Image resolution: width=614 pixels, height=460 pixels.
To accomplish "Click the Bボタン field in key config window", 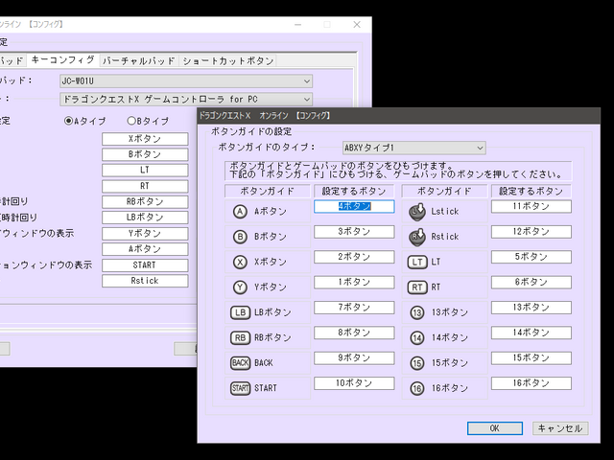I will click(145, 154).
